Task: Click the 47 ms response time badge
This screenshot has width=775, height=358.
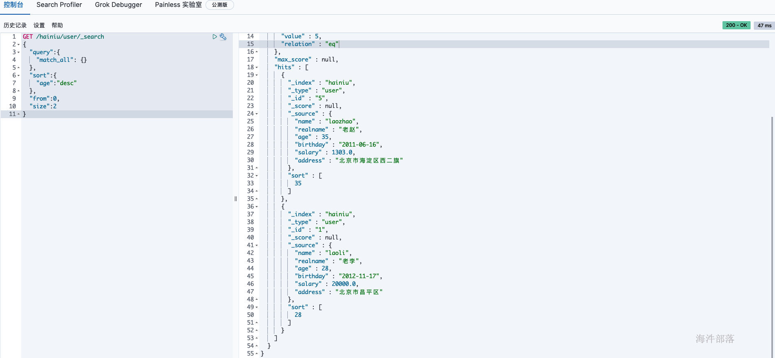Action: pyautogui.click(x=764, y=25)
